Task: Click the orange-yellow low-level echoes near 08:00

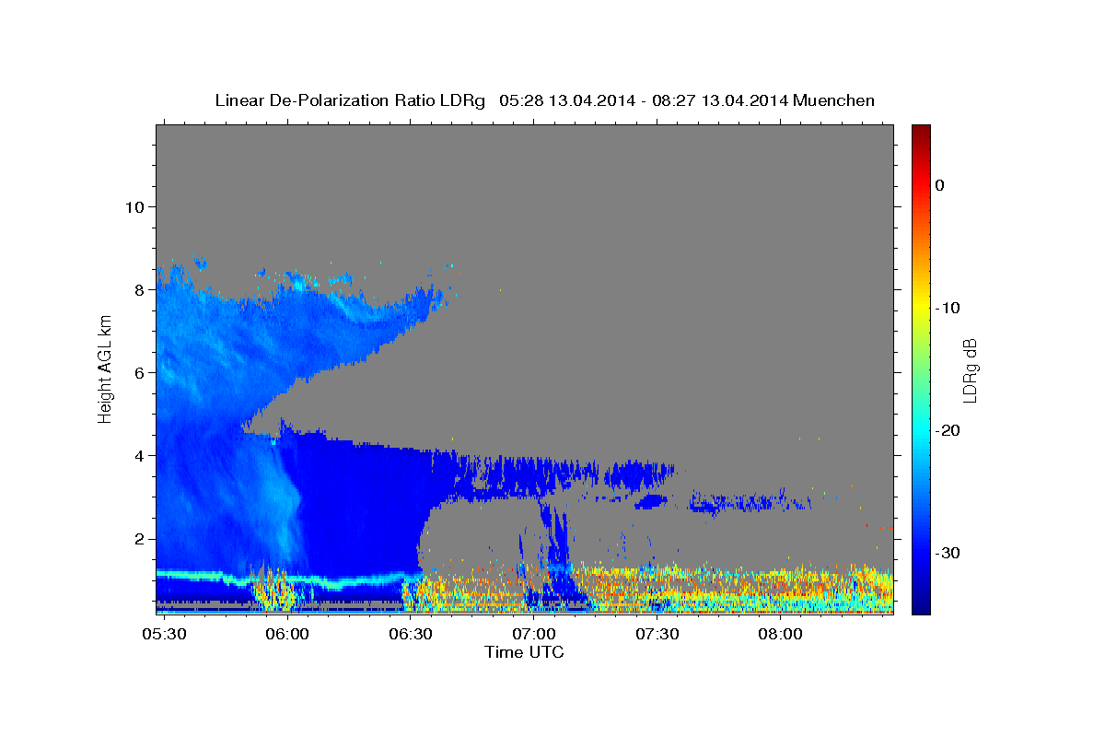Action: point(783,584)
